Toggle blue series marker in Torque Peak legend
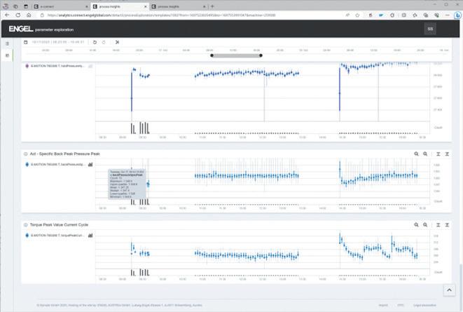The width and height of the screenshot is (463, 312). (27, 236)
